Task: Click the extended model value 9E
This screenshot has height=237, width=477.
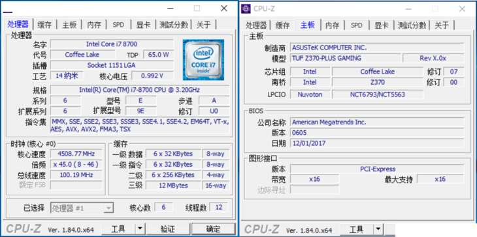Action: tap(140, 111)
